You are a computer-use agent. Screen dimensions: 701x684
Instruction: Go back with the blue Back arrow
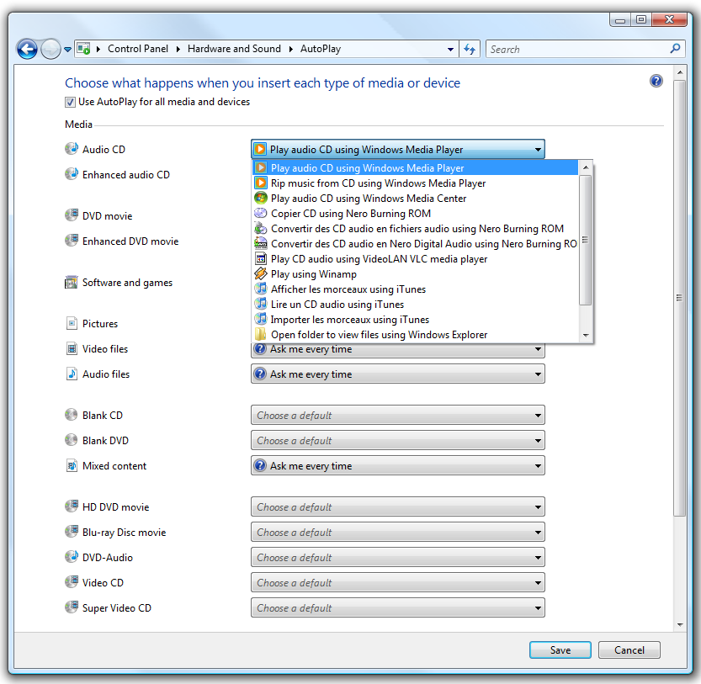(27, 49)
